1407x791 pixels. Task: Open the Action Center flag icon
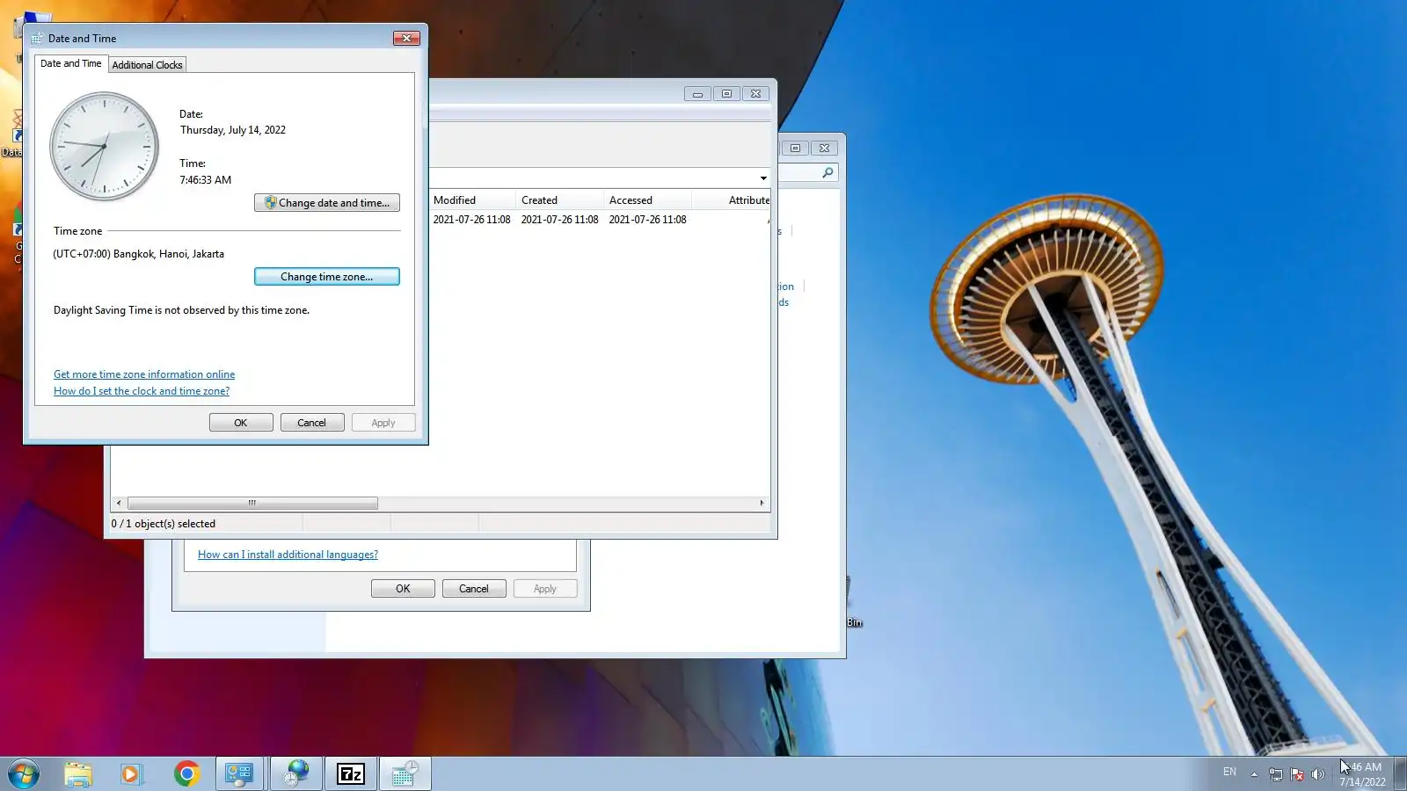(x=1297, y=774)
